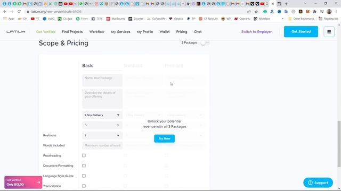Check the Proofreading checkbox for Basic
The width and height of the screenshot is (341, 191).
coord(84,155)
